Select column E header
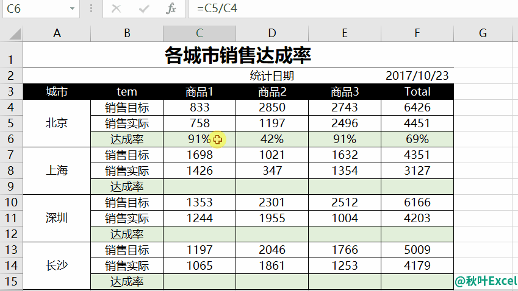Viewport: 518px width, 291px height. [345, 33]
